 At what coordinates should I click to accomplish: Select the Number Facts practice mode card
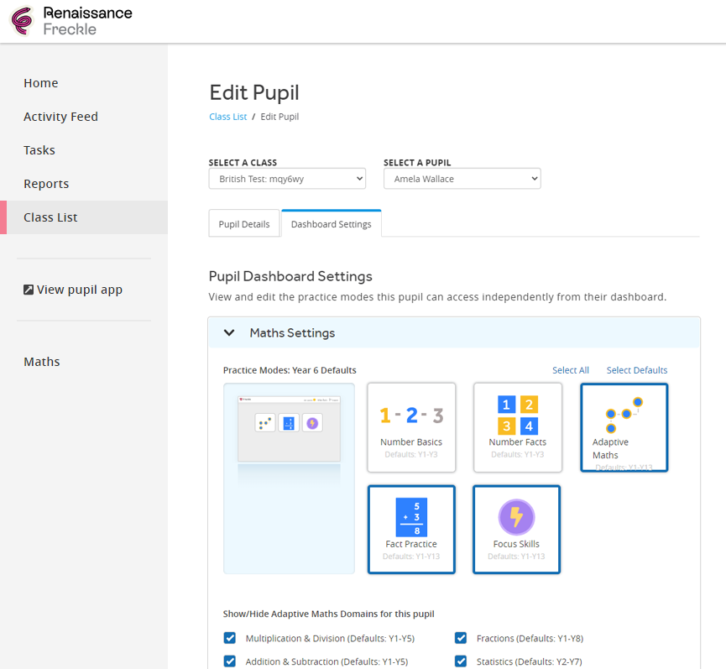click(518, 427)
